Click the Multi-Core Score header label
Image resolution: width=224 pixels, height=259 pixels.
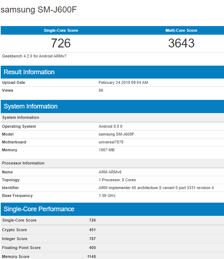(181, 30)
